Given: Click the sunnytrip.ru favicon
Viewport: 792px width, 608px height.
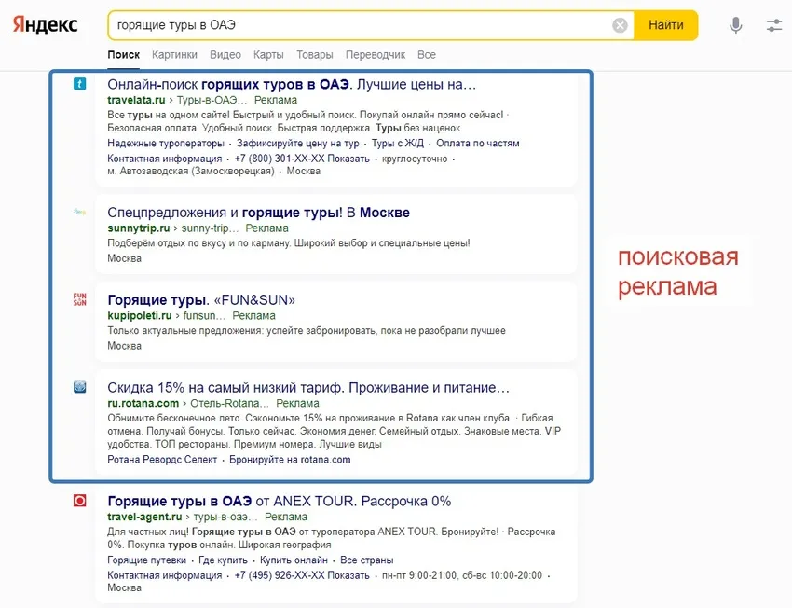Looking at the screenshot, I should click(x=78, y=213).
